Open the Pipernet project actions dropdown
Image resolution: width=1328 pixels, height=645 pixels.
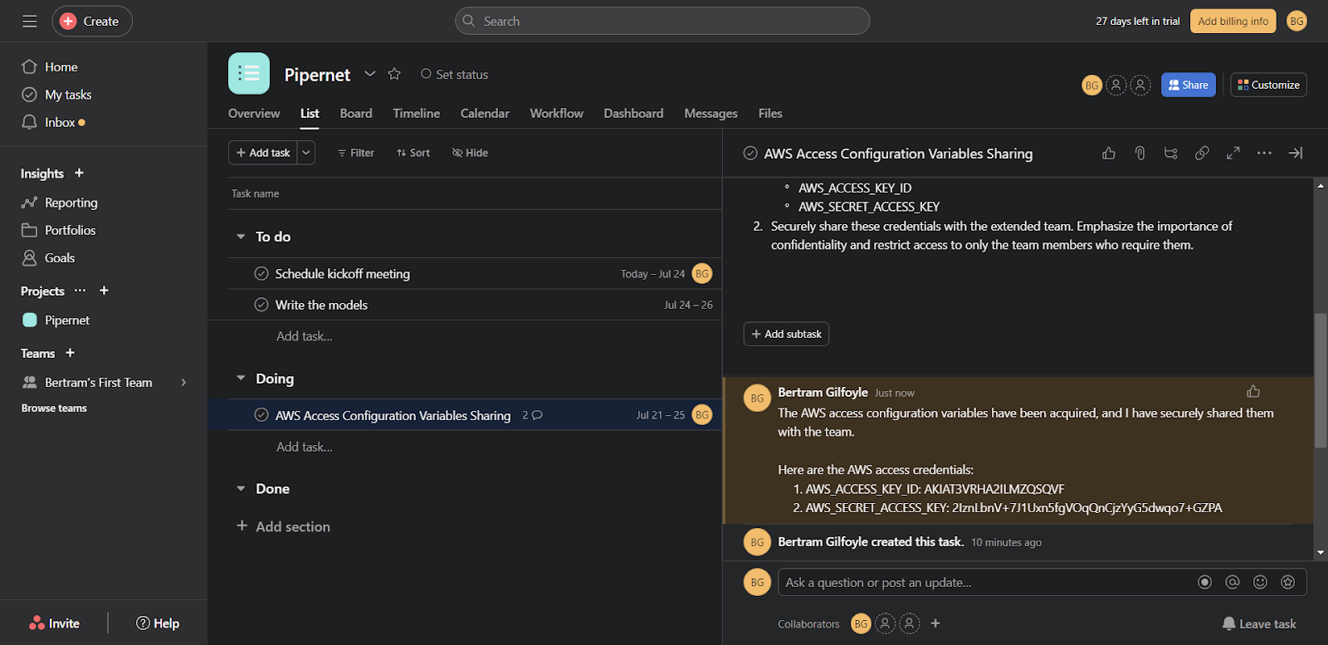tap(370, 74)
